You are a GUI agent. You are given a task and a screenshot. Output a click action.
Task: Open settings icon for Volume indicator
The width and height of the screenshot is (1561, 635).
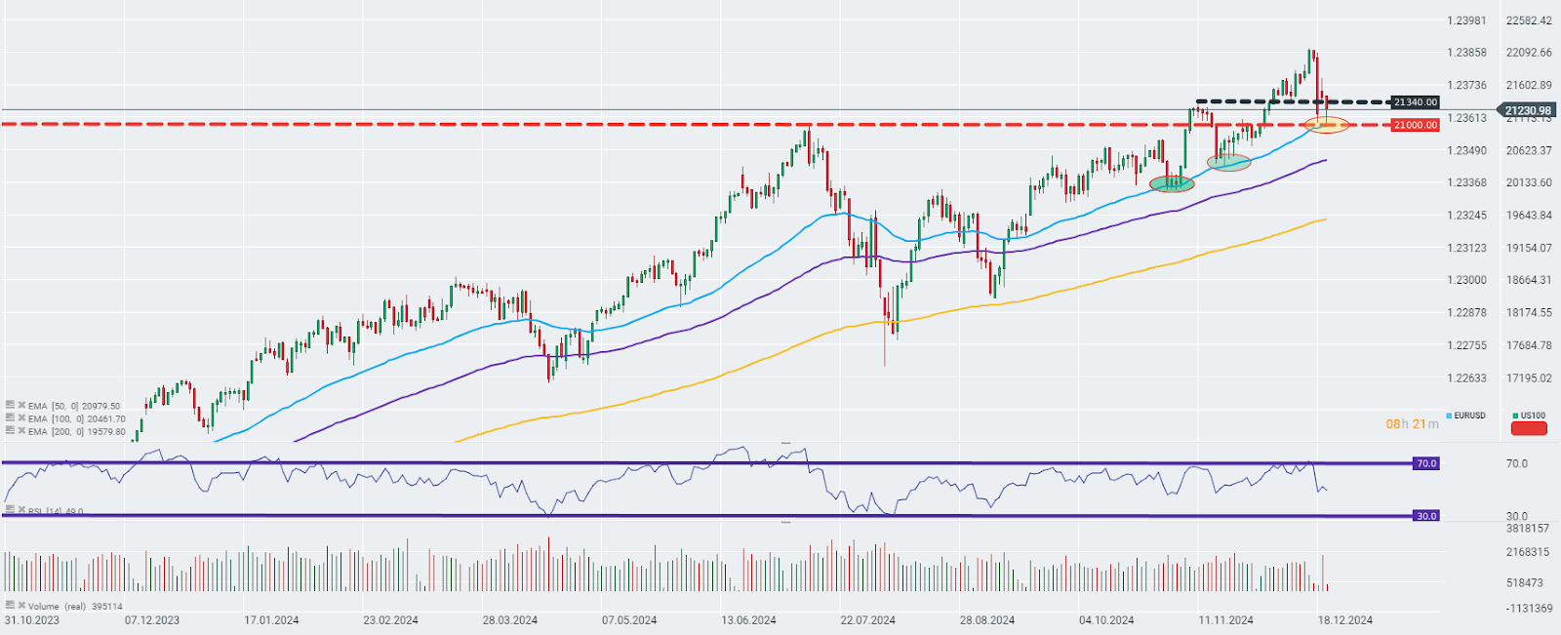(x=10, y=606)
